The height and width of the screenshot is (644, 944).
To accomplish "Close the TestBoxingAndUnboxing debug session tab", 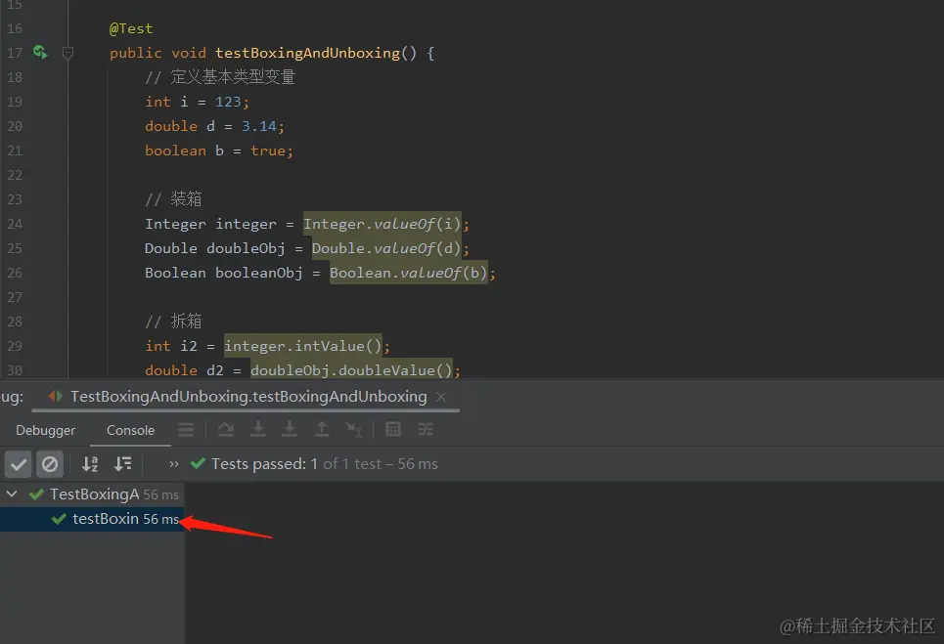I will (441, 397).
